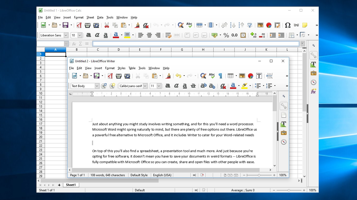Image resolution: width=357 pixels, height=200 pixels.
Task: Click English (USA) language in Writer status bar
Action: coord(162,175)
